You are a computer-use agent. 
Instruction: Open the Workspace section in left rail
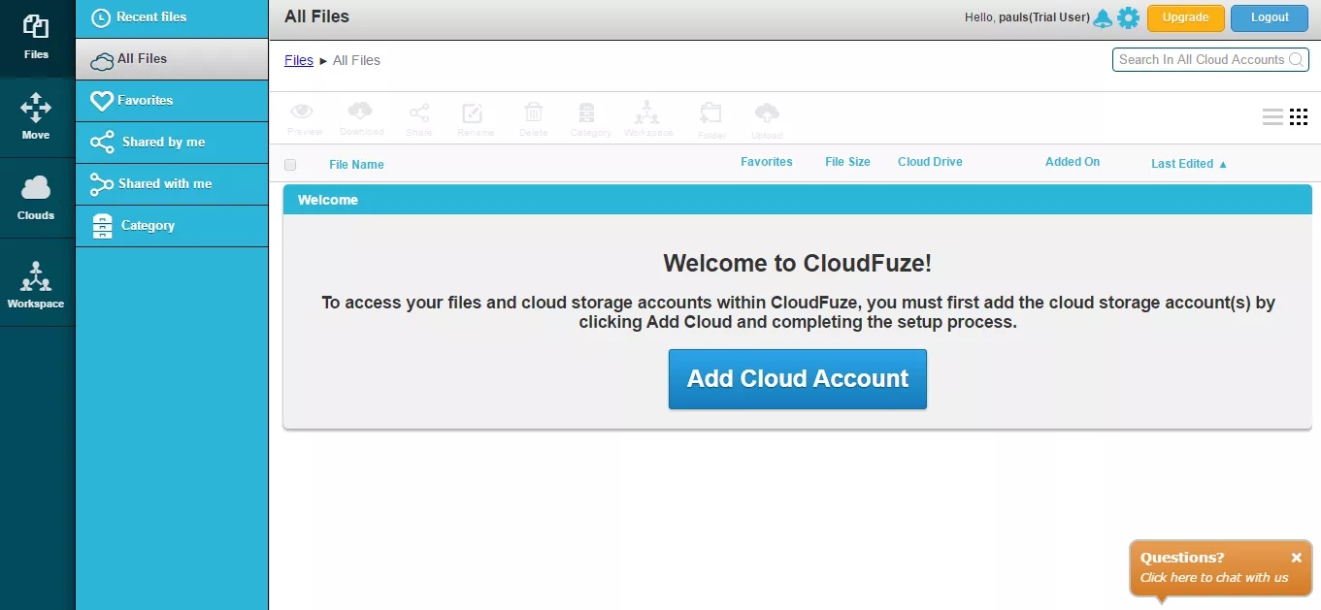(36, 283)
